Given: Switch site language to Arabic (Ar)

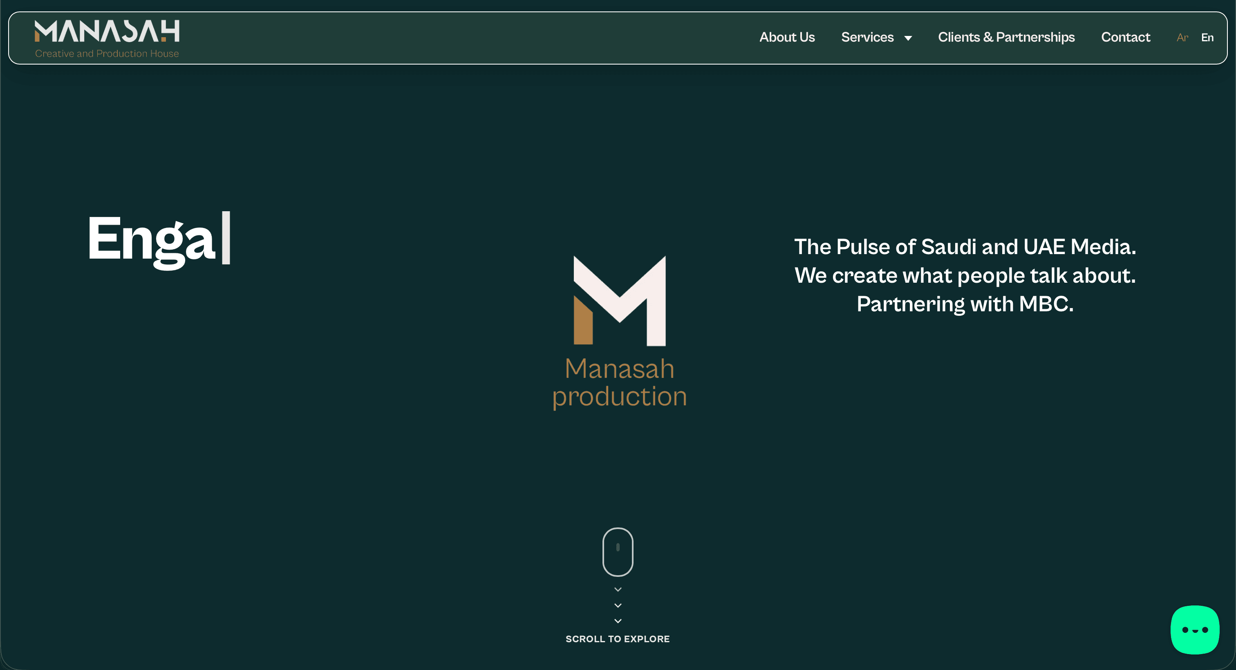Looking at the screenshot, I should click(1182, 38).
